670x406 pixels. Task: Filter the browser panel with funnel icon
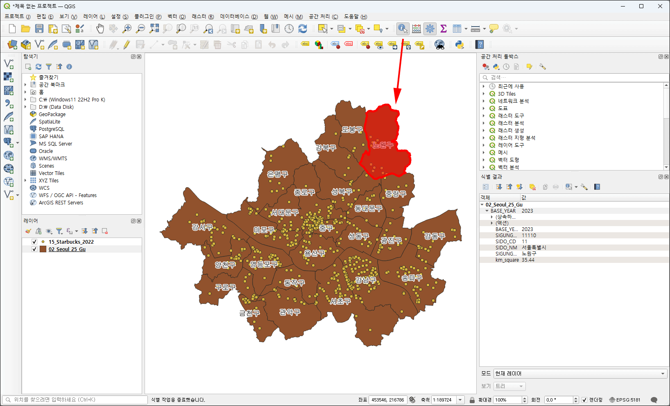tap(49, 67)
